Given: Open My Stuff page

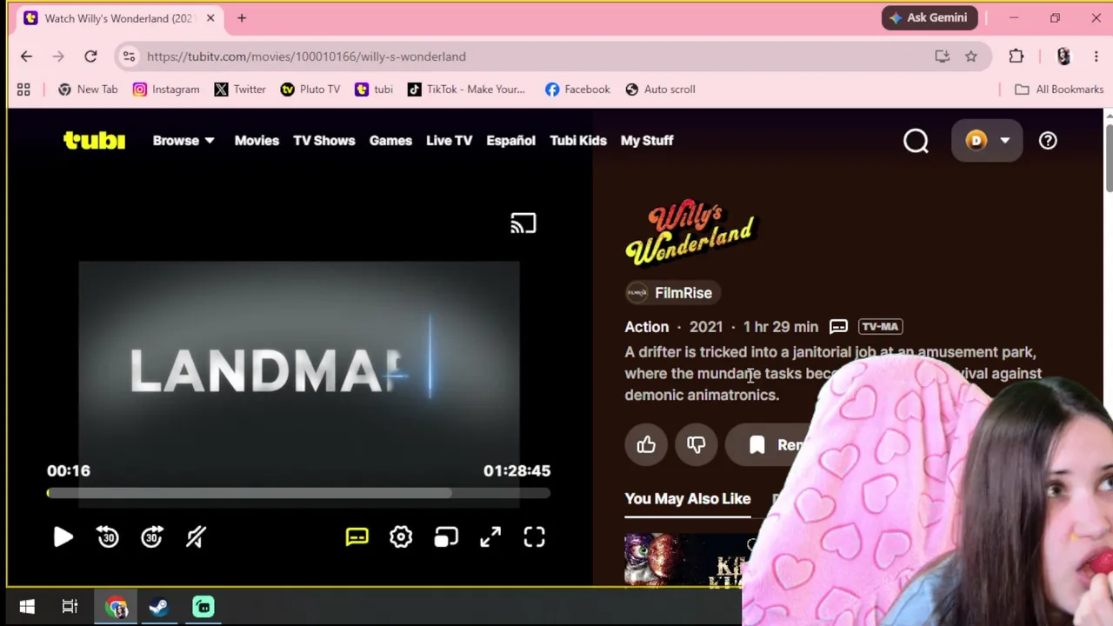Looking at the screenshot, I should coord(647,140).
